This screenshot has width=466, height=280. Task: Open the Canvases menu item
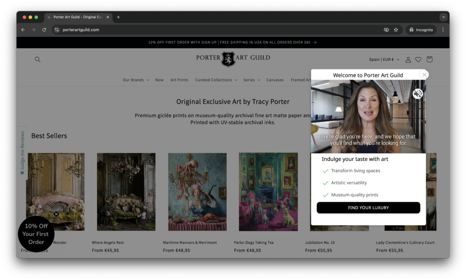(275, 80)
